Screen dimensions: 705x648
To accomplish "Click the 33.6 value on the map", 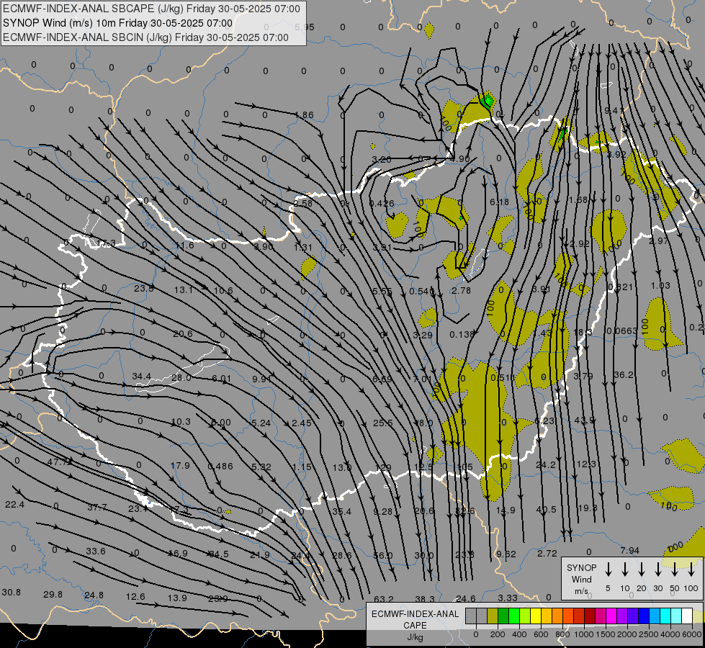I will point(96,552).
